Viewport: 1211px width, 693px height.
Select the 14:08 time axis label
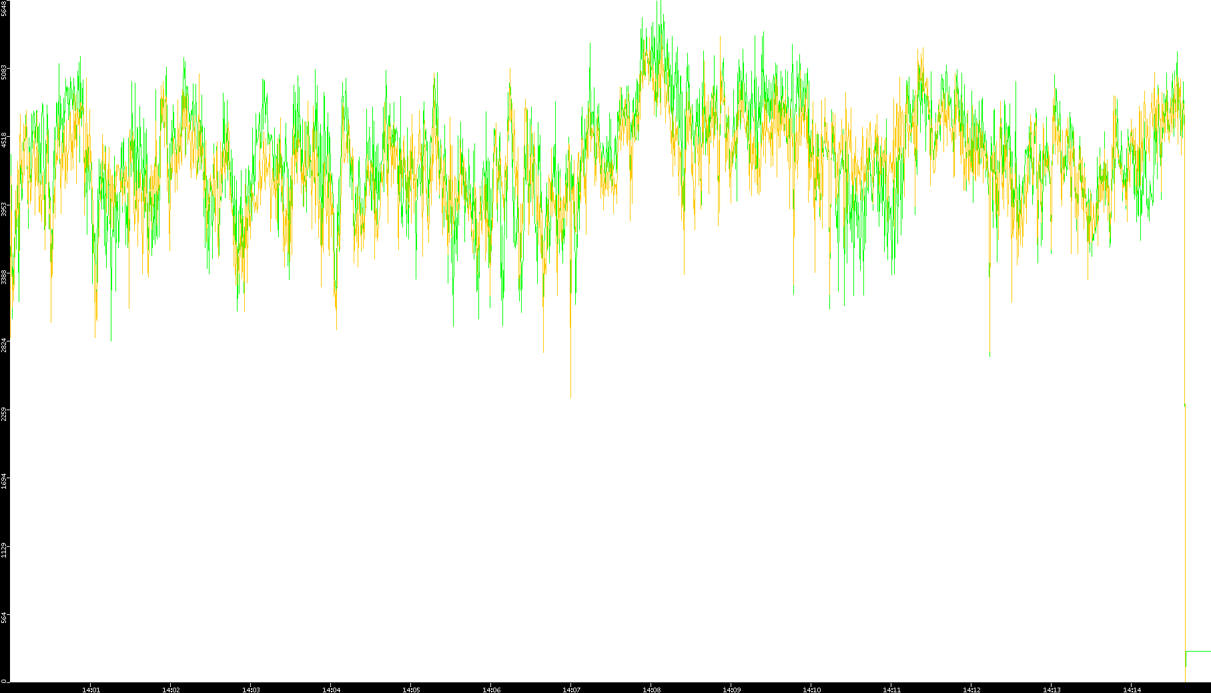(x=651, y=689)
